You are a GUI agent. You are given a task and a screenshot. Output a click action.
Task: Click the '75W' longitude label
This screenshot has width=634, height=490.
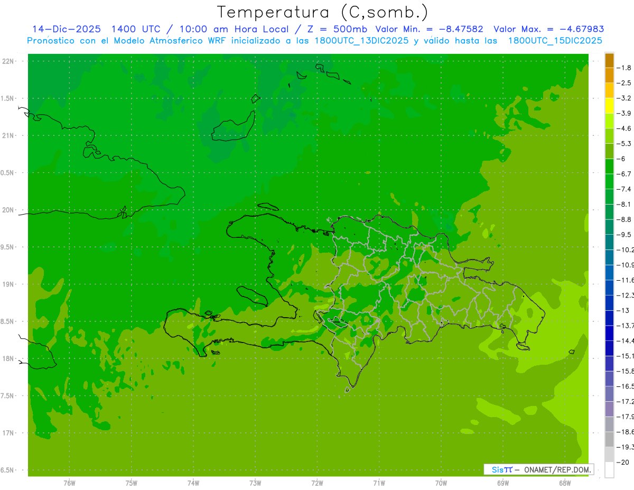coord(131,483)
